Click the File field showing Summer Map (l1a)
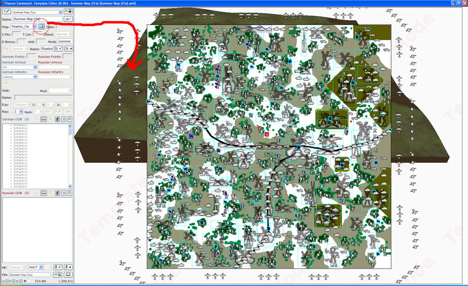This screenshot has width=468, height=286. pyautogui.click(x=30, y=275)
